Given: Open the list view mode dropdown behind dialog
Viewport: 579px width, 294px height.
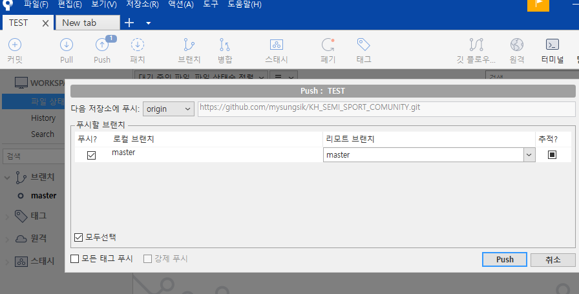Looking at the screenshot, I should pos(284,75).
